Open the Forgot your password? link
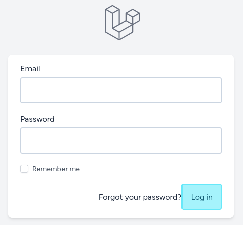 tap(140, 197)
